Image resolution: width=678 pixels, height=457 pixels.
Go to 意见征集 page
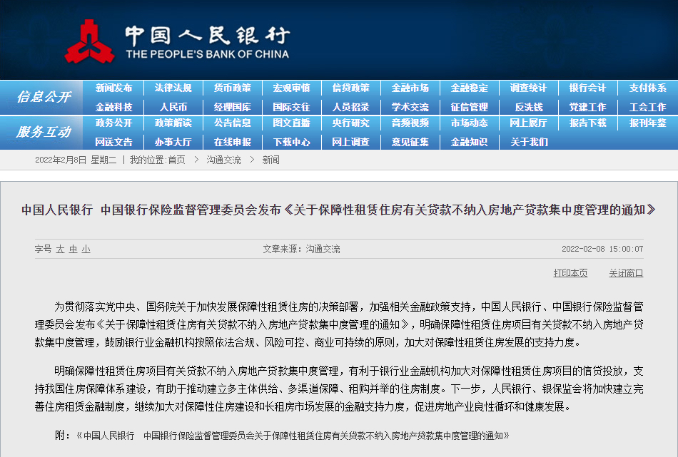click(410, 142)
